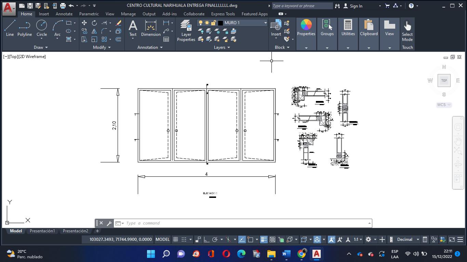
Task: Open the Decimal units dropdown
Action: point(417,239)
